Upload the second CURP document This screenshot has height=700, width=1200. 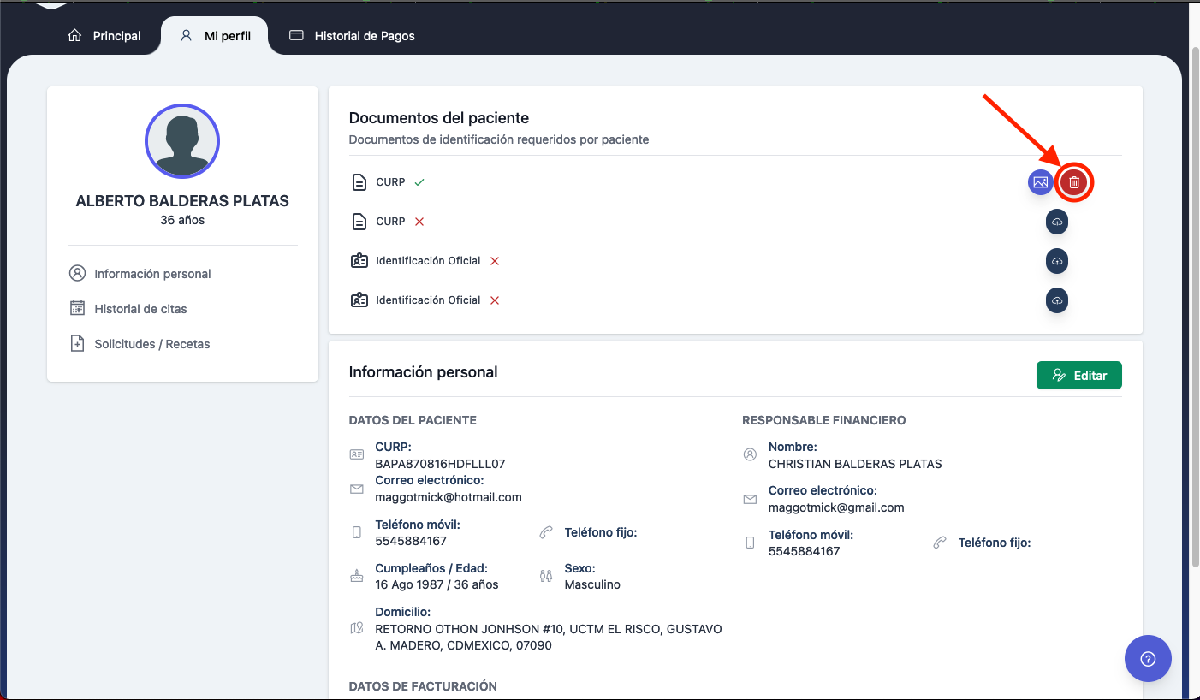(x=1057, y=222)
